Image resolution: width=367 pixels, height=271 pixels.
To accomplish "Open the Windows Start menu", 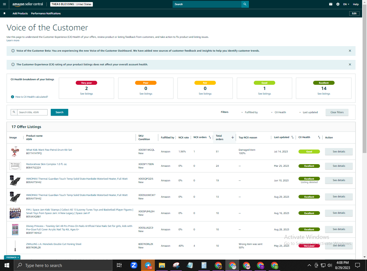I will (x=7, y=265).
